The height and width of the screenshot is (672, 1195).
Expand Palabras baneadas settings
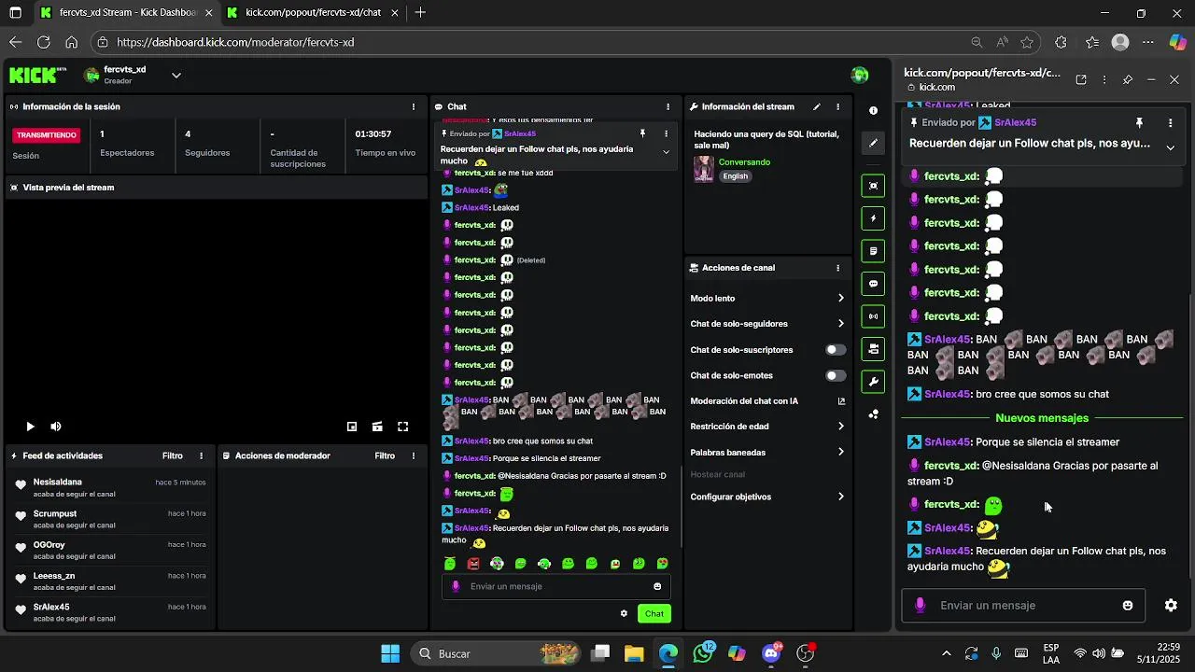click(767, 453)
